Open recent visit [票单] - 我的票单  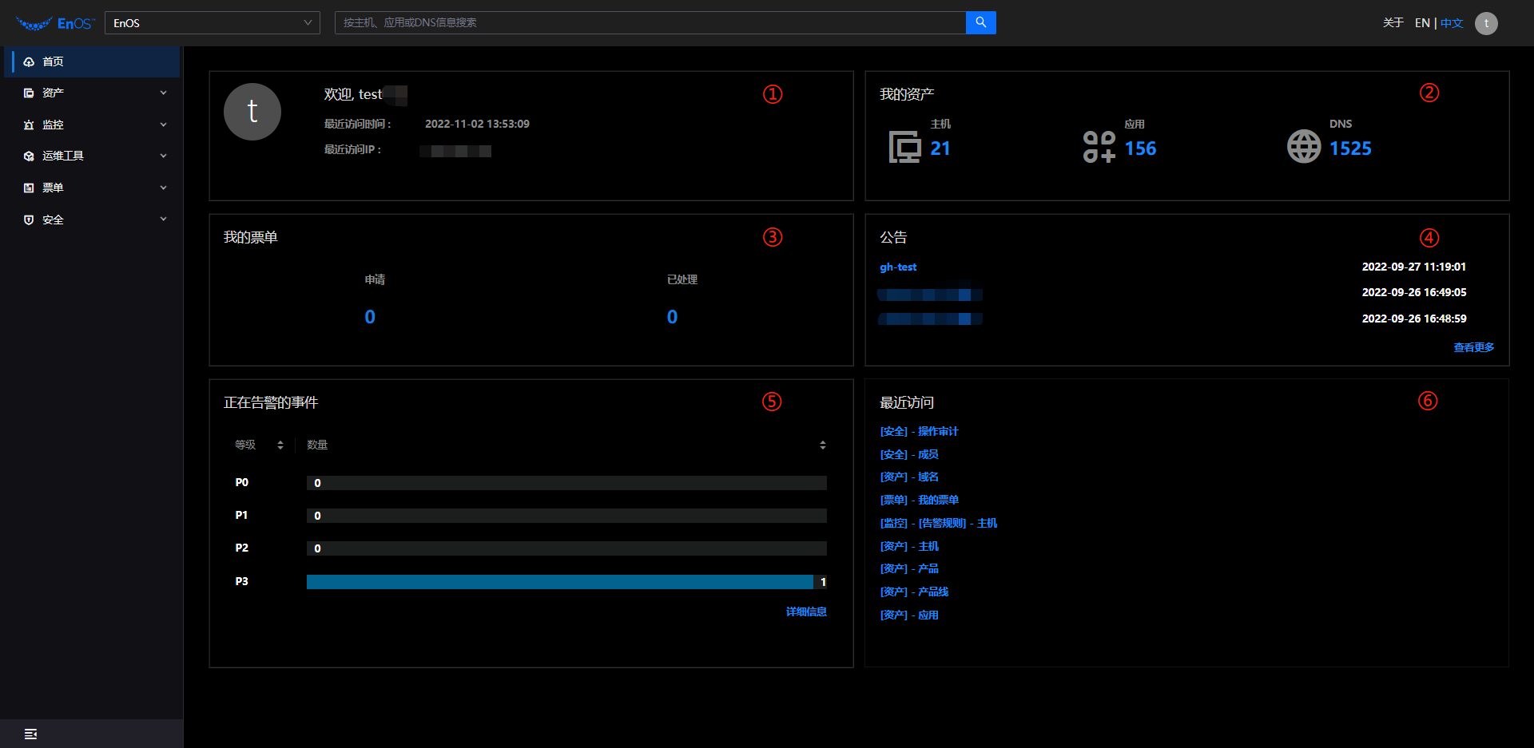[919, 500]
